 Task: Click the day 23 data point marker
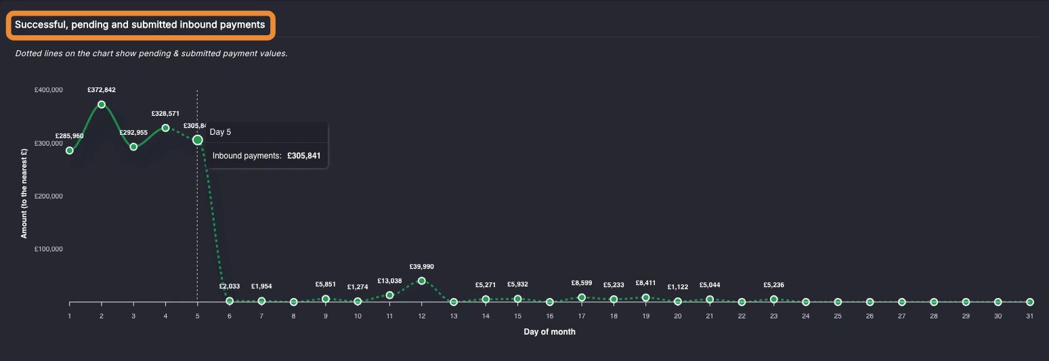pyautogui.click(x=773, y=299)
